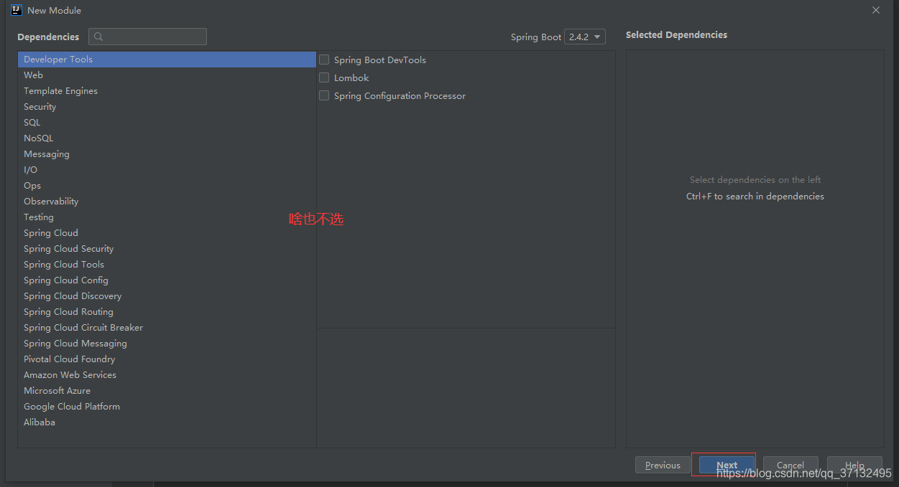Select the Developer Tools category
Viewport: 899px width, 487px height.
pos(167,60)
